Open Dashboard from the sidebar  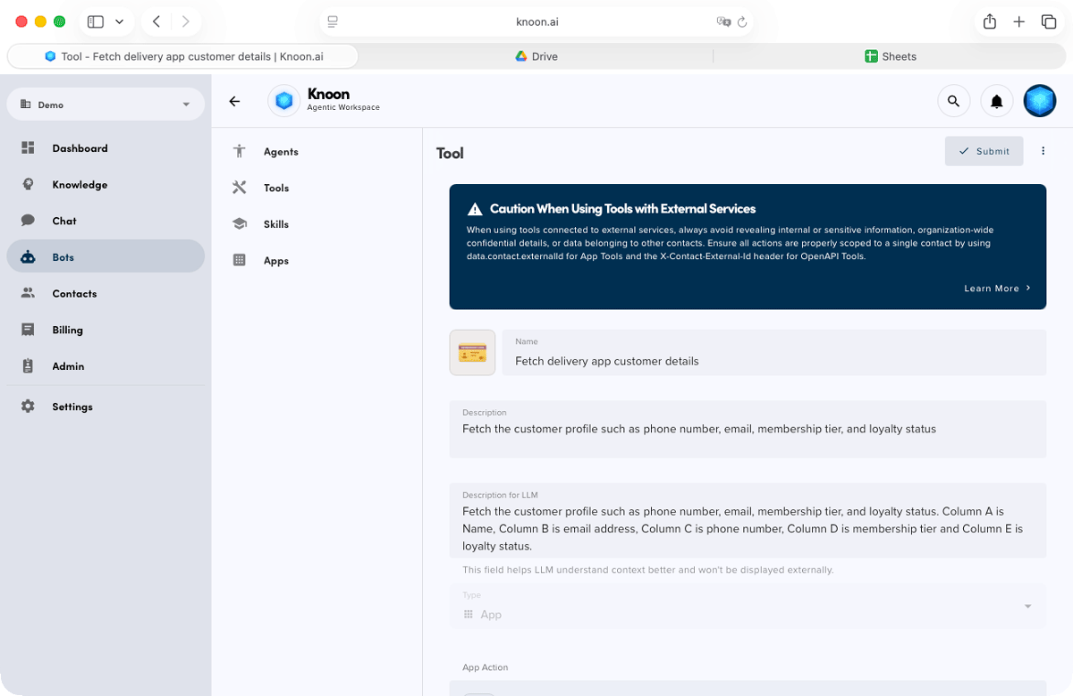(80, 148)
